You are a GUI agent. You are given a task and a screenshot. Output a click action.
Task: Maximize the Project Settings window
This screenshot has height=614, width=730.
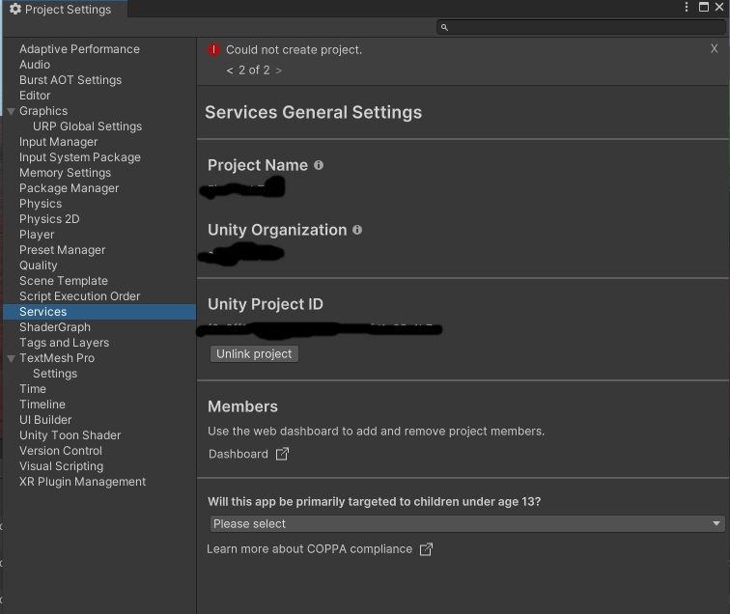point(704,7)
